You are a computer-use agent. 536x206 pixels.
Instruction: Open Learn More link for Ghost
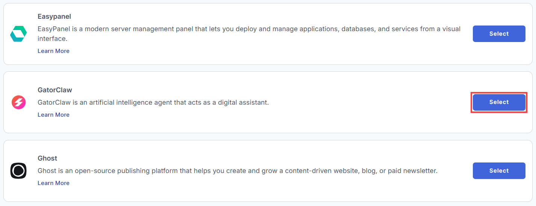pos(53,183)
